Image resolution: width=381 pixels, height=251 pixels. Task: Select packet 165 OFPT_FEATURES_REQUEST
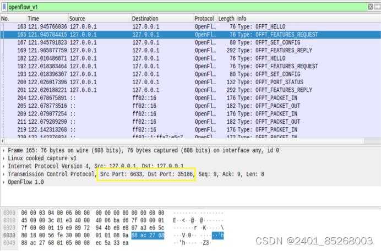pyautogui.click(x=190, y=35)
